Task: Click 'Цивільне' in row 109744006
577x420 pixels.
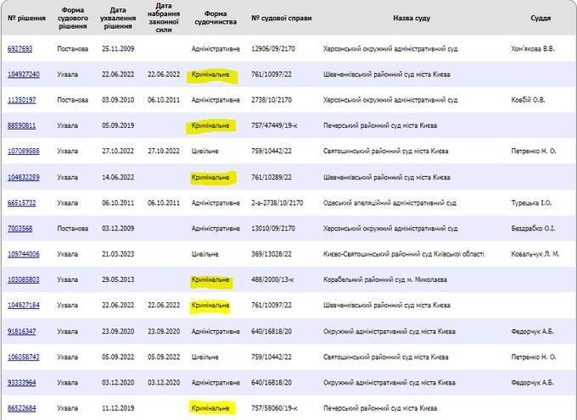Action: (x=205, y=254)
